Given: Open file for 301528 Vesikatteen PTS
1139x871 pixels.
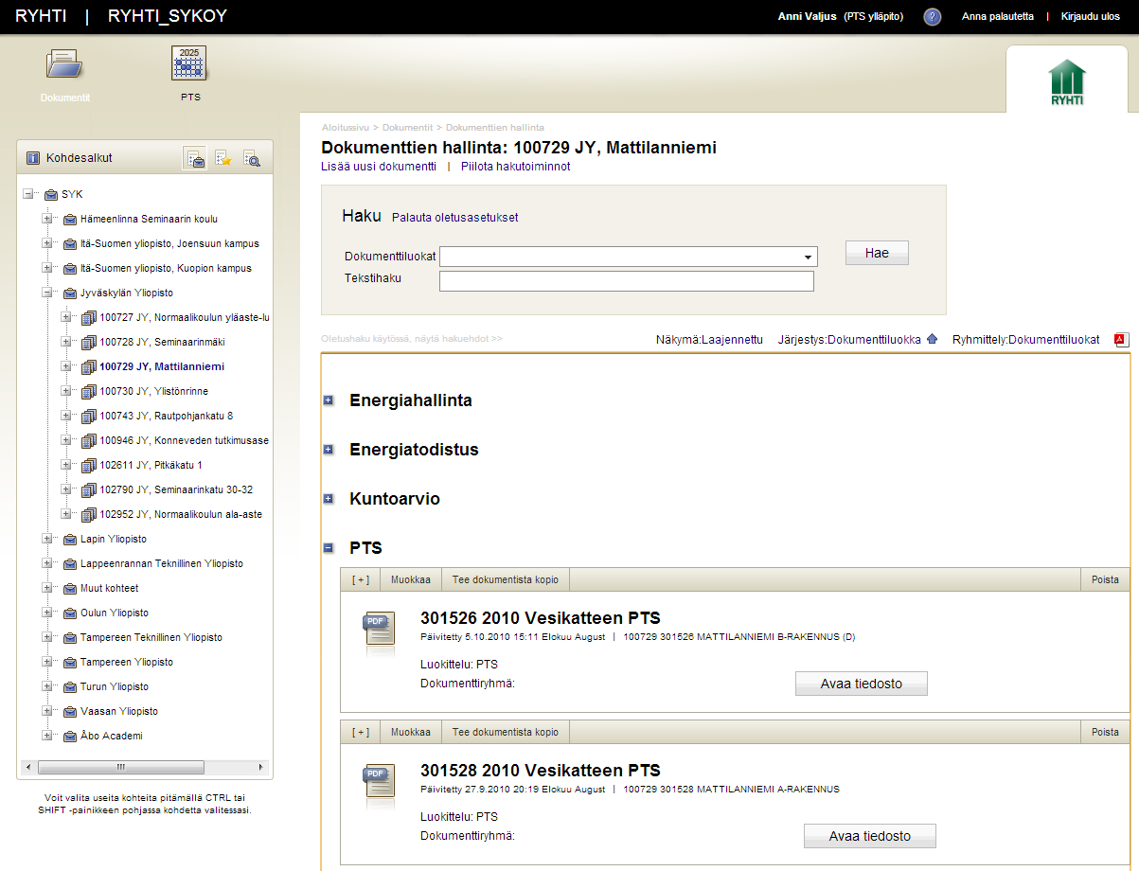Looking at the screenshot, I should coord(870,836).
